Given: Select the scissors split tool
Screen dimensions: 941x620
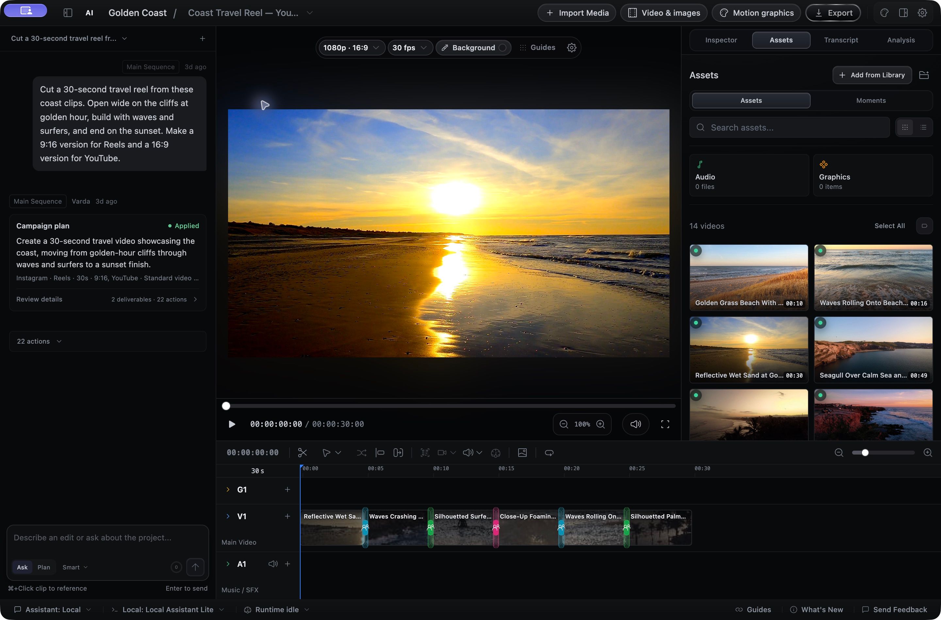Looking at the screenshot, I should [x=303, y=453].
